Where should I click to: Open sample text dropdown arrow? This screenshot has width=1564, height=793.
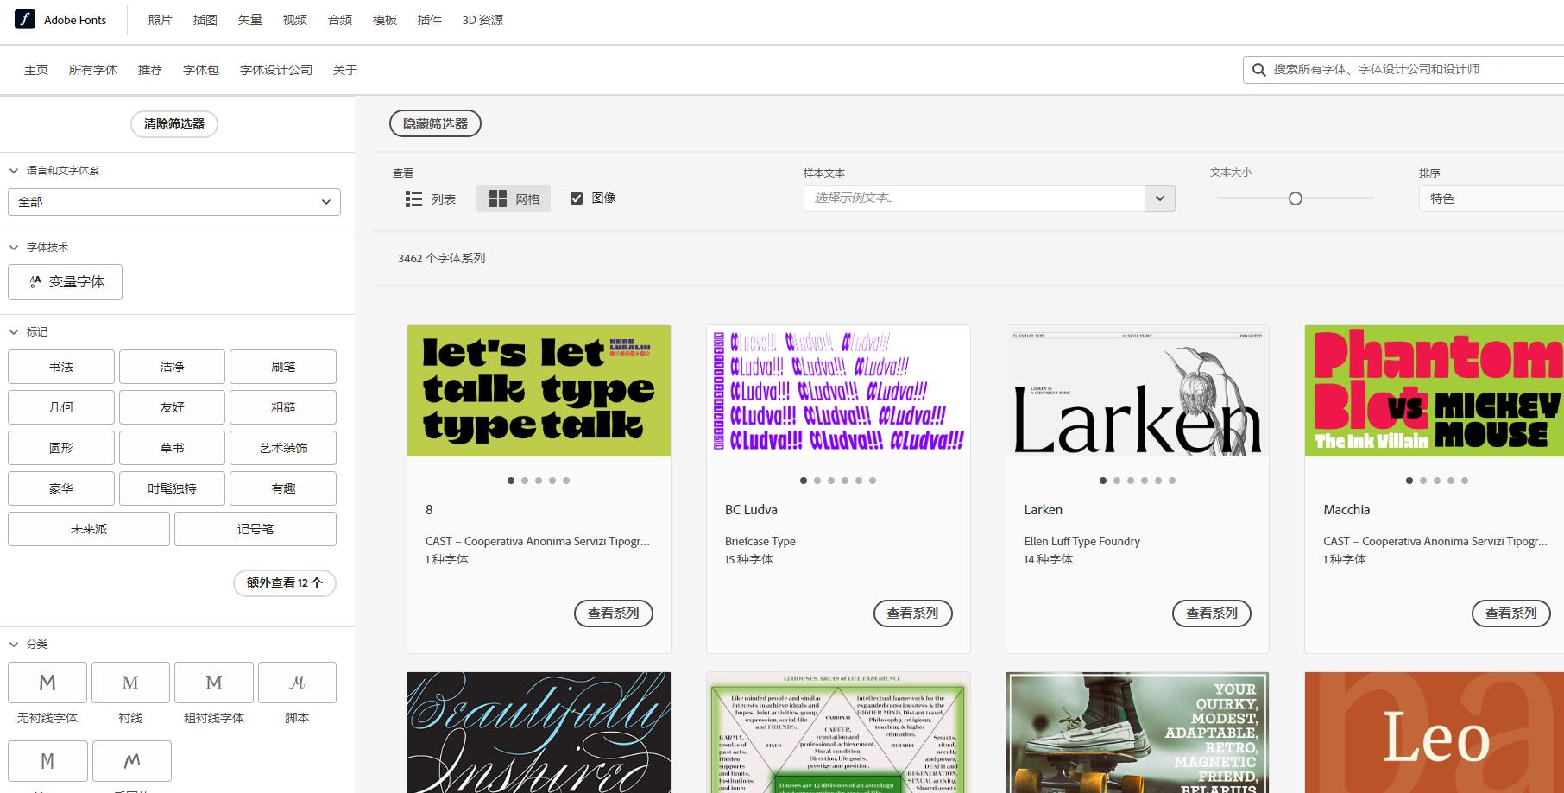pyautogui.click(x=1160, y=198)
